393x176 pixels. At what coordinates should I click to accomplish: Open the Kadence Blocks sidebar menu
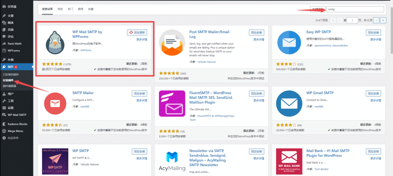[17, 124]
